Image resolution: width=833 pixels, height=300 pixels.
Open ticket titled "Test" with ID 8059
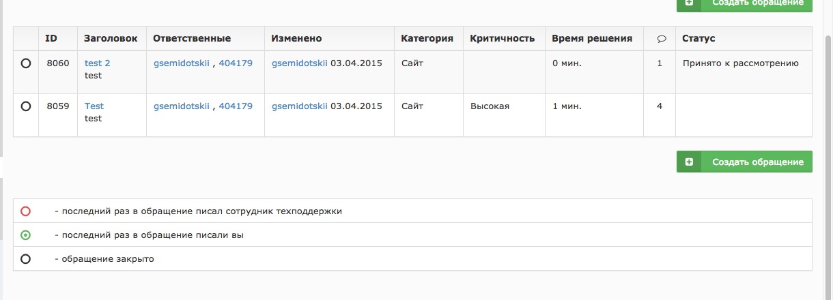pos(94,106)
